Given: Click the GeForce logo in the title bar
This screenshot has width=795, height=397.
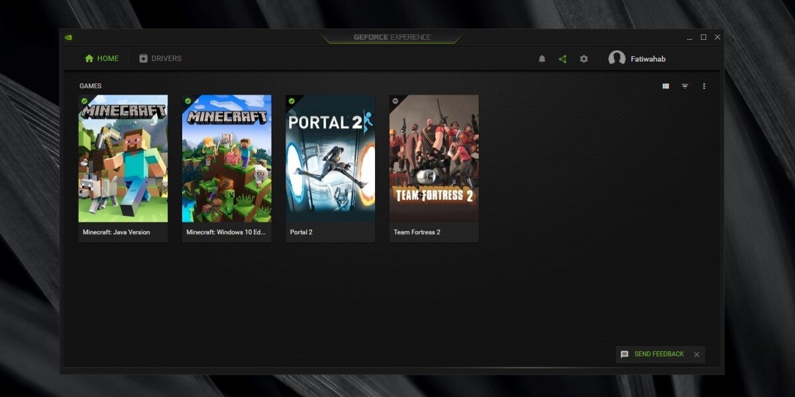Looking at the screenshot, I should (x=68, y=38).
